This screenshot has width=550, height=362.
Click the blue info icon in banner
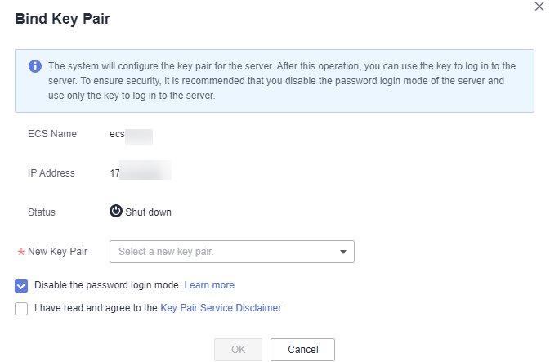pyautogui.click(x=35, y=66)
